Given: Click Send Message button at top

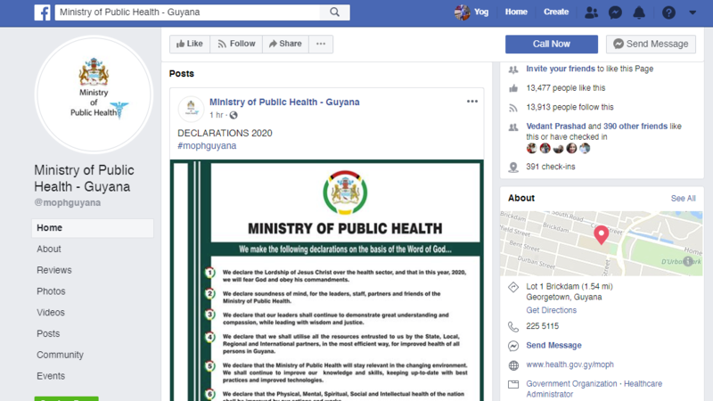Looking at the screenshot, I should pyautogui.click(x=651, y=44).
